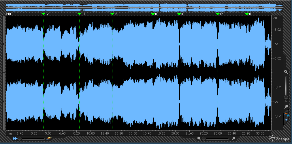292x144 pixels.
Task: Click the vertical amplitude zoom in magnifier
Action: [286, 72]
